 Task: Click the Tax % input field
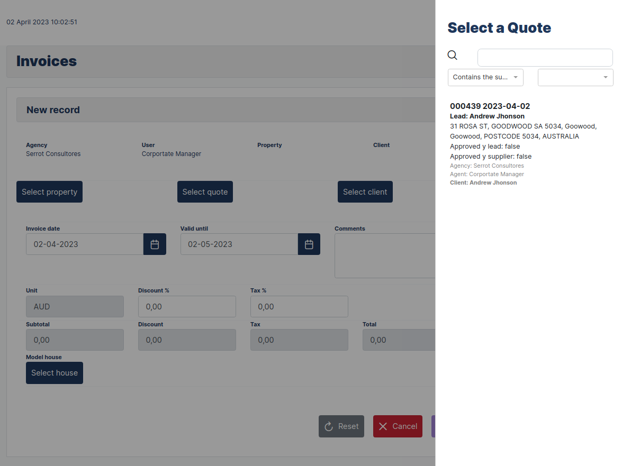299,306
